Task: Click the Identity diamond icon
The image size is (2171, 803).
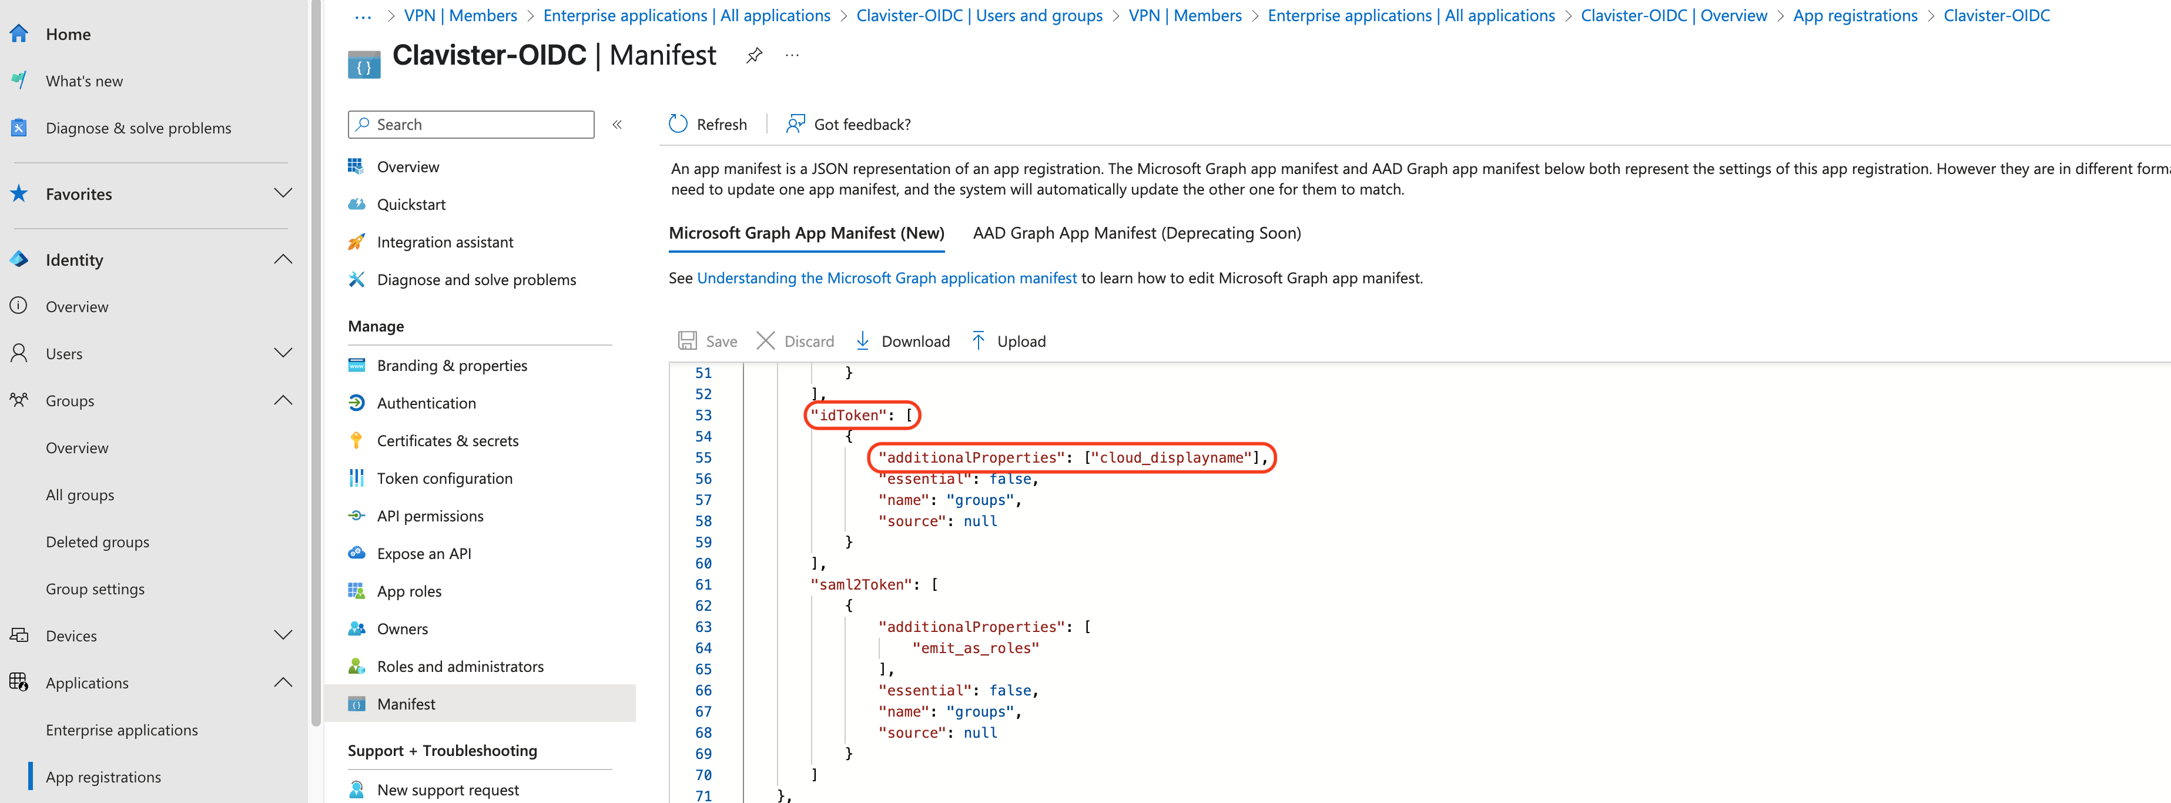Action: pyautogui.click(x=19, y=259)
